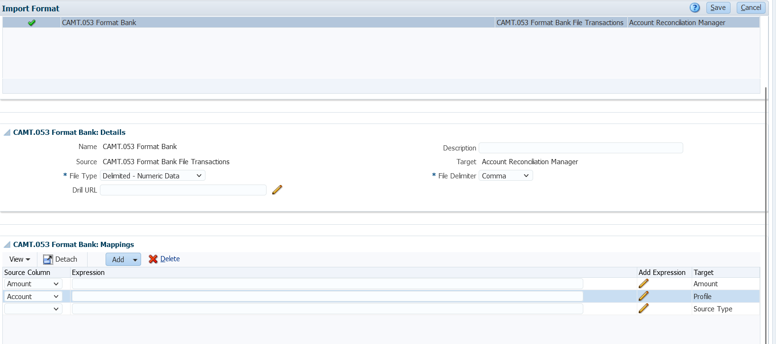Open the File Type dropdown
Image resolution: width=776 pixels, height=344 pixels.
pos(152,176)
